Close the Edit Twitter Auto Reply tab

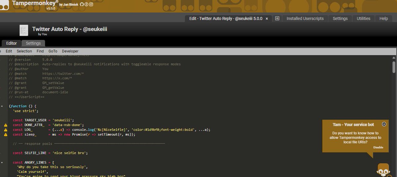267,18
